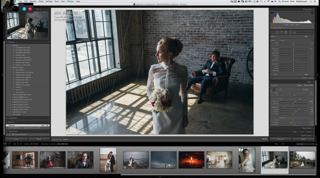Choose Black & White treatment option
The height and width of the screenshot is (178, 320).
click(309, 85)
